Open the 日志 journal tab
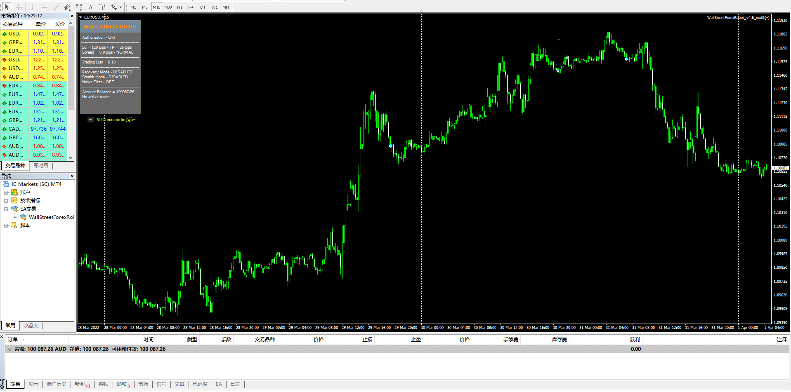791x392 pixels. click(x=235, y=384)
